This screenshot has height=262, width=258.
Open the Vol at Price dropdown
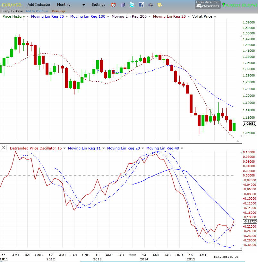click(215, 16)
